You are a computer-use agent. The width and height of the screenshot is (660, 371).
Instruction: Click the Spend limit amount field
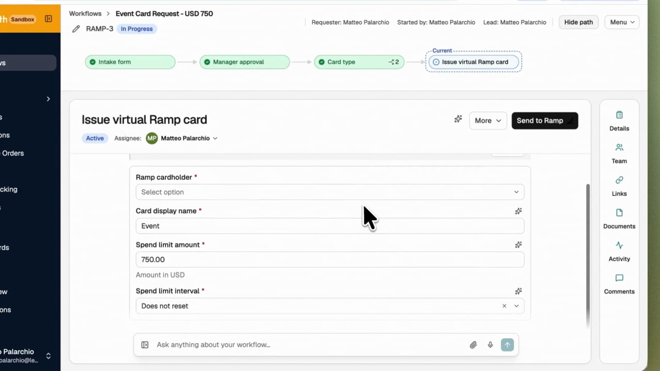330,260
